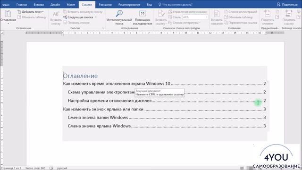
Task: Click the proofing check icon in status bar
Action: pyautogui.click(x=51, y=168)
